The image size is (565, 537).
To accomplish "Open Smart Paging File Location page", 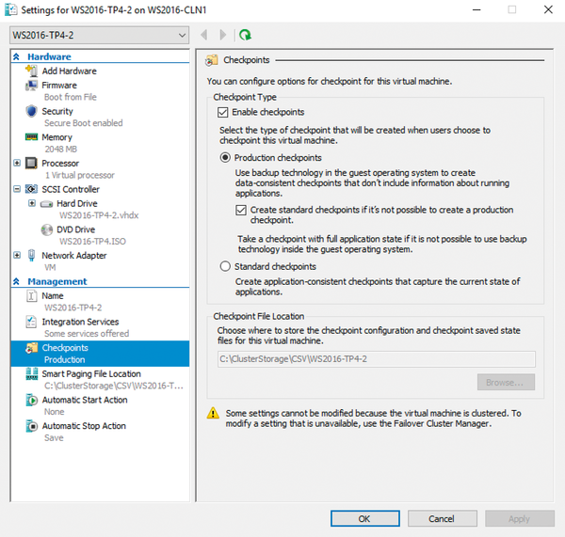I will coord(91,374).
